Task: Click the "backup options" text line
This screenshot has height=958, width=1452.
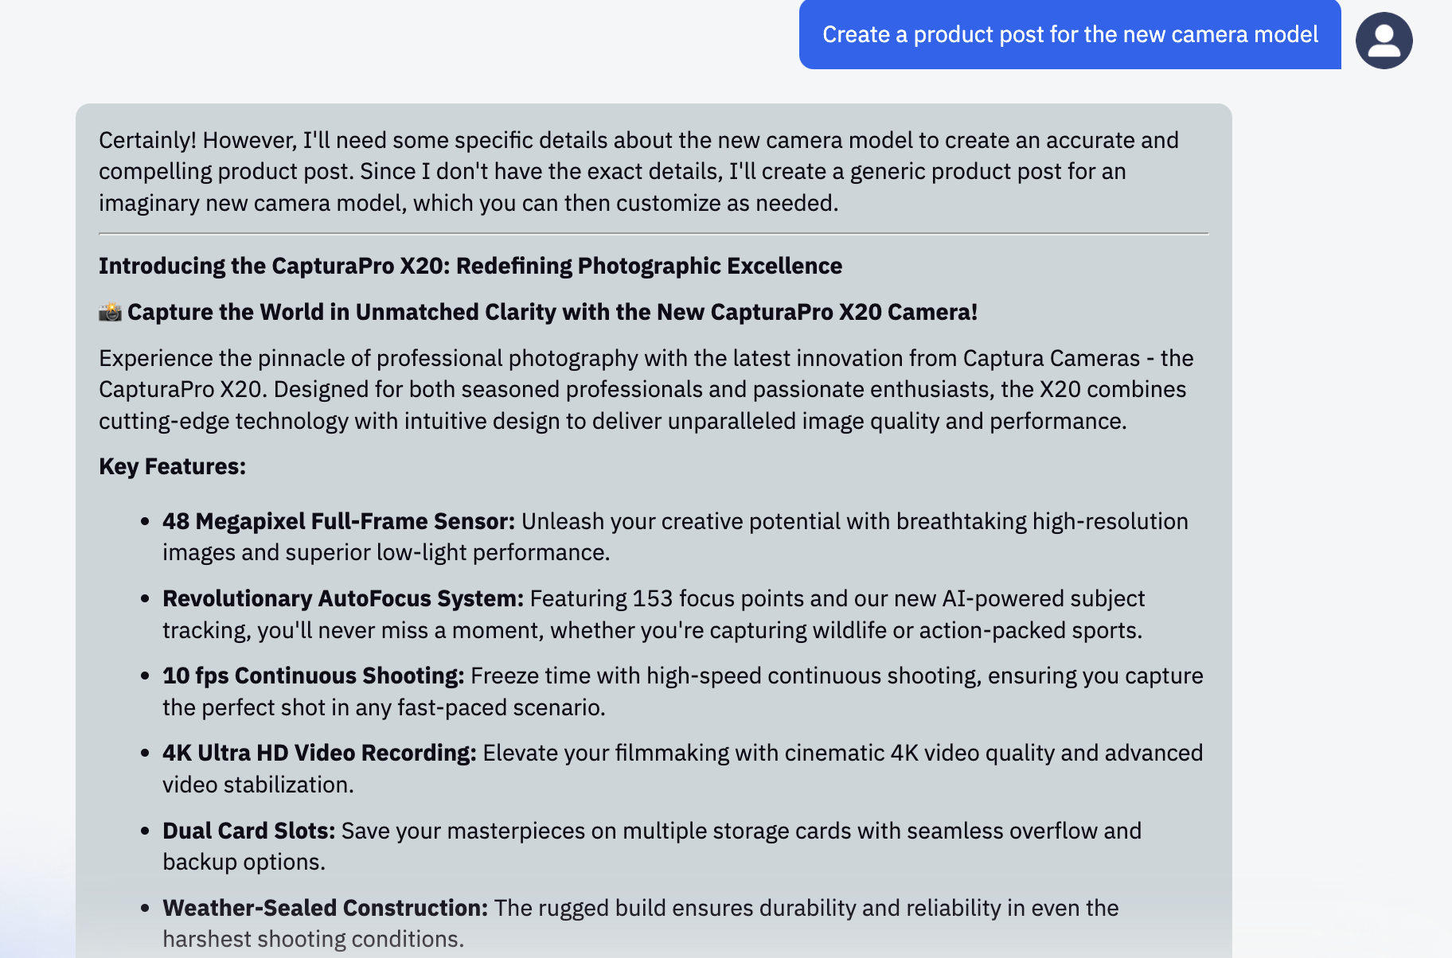Action: pyautogui.click(x=244, y=862)
